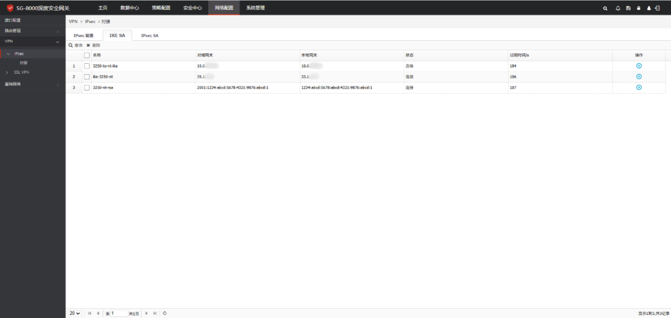Select 对接 under IPsec in sidebar
This screenshot has width=671, height=318.
(x=24, y=63)
